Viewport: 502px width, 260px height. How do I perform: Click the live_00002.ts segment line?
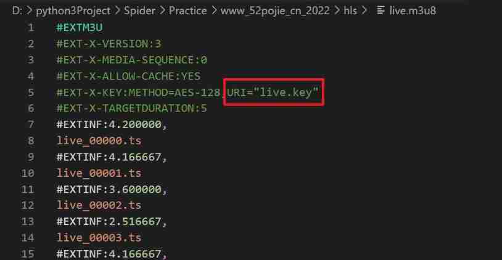pyautogui.click(x=99, y=205)
